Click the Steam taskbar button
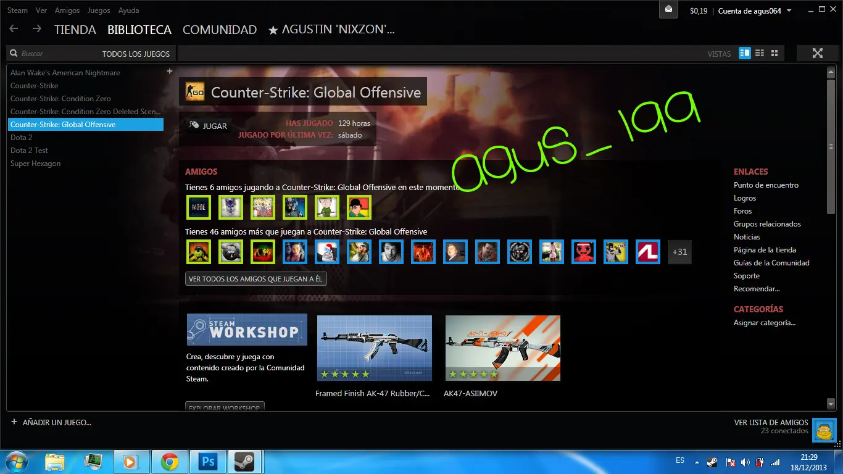 (245, 462)
